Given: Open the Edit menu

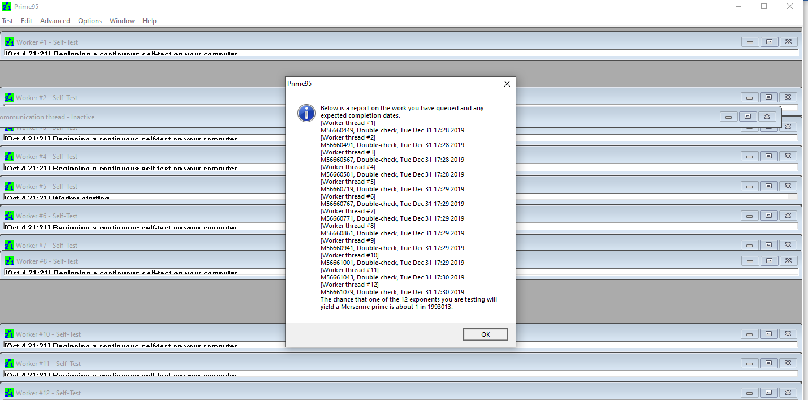Looking at the screenshot, I should (27, 21).
